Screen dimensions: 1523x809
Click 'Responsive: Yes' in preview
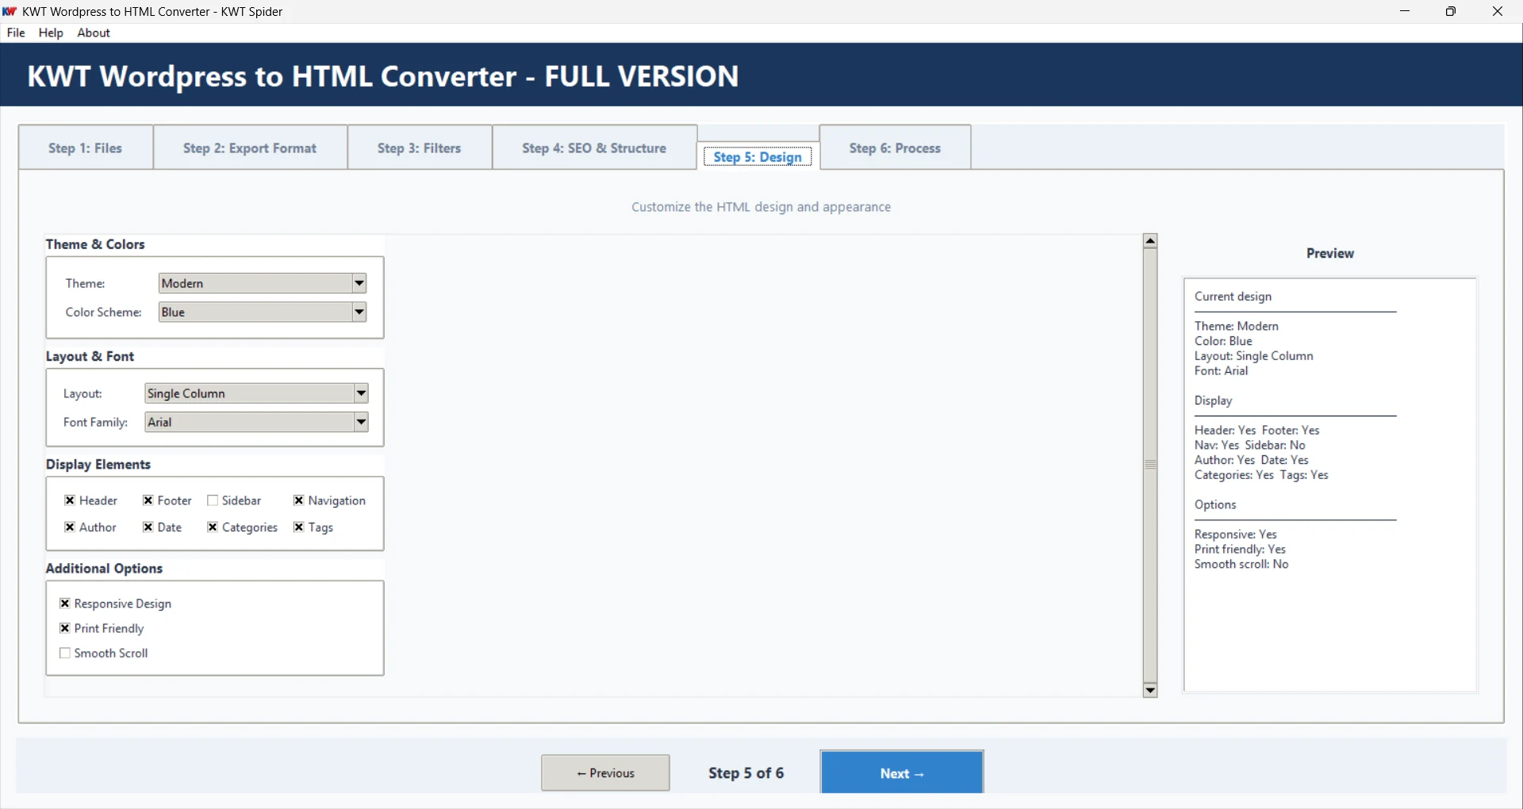1236,535
